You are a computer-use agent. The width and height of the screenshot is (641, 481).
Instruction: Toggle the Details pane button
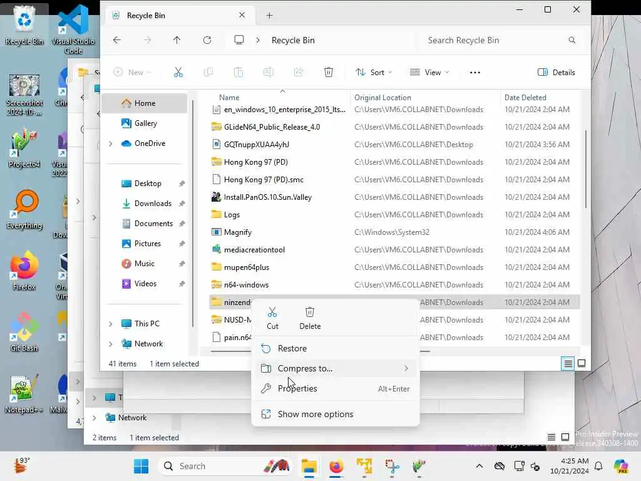[x=556, y=73]
